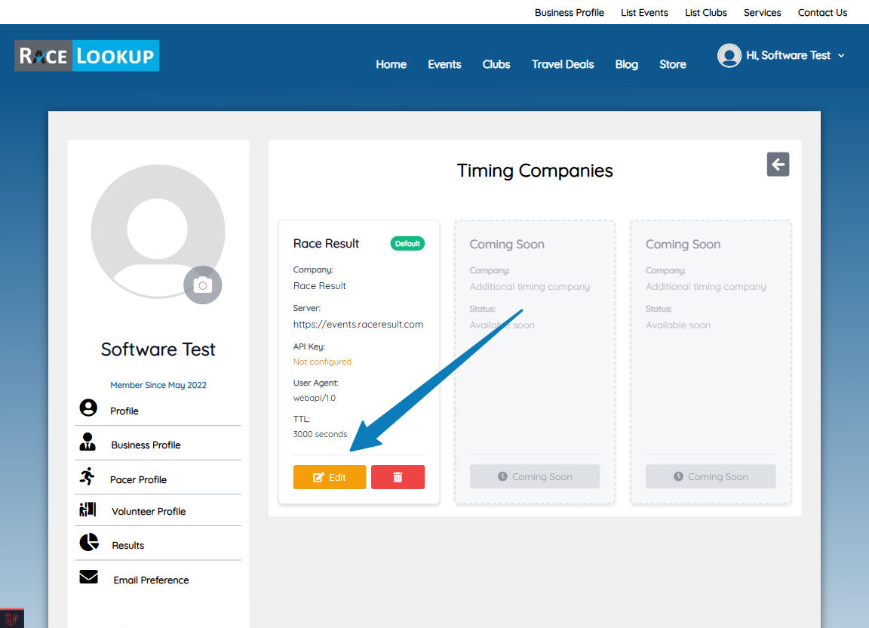Click the back arrow icon
Image resolution: width=869 pixels, height=628 pixels.
[778, 164]
